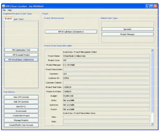
Task: Open the Environment tool
Action: tap(21, 111)
